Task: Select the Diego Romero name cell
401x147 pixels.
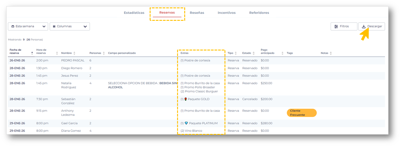Action: (x=72, y=68)
